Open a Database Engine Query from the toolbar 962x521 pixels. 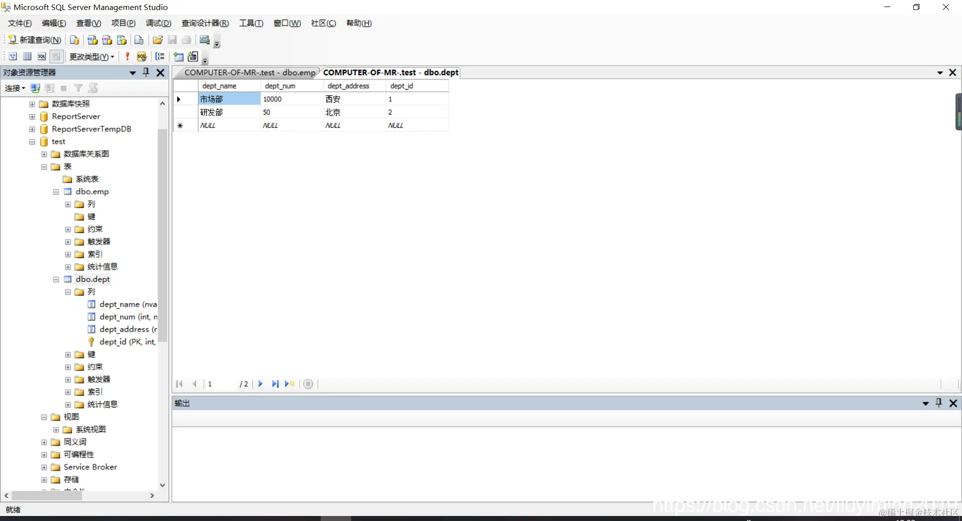click(x=75, y=40)
